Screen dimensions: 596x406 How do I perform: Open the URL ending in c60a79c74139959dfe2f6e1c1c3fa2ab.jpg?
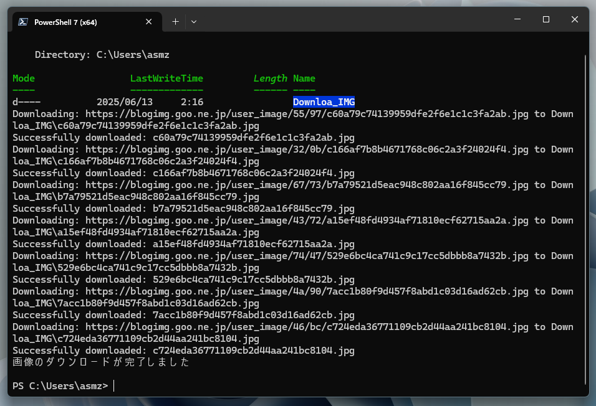pos(307,114)
